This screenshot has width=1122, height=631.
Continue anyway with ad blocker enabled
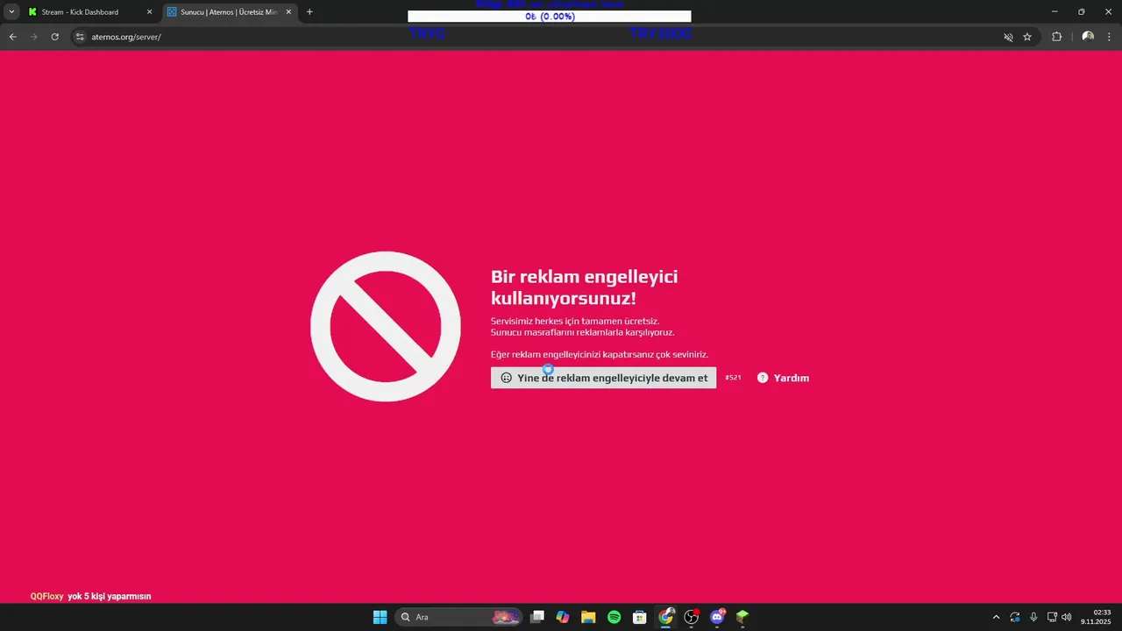coord(603,378)
